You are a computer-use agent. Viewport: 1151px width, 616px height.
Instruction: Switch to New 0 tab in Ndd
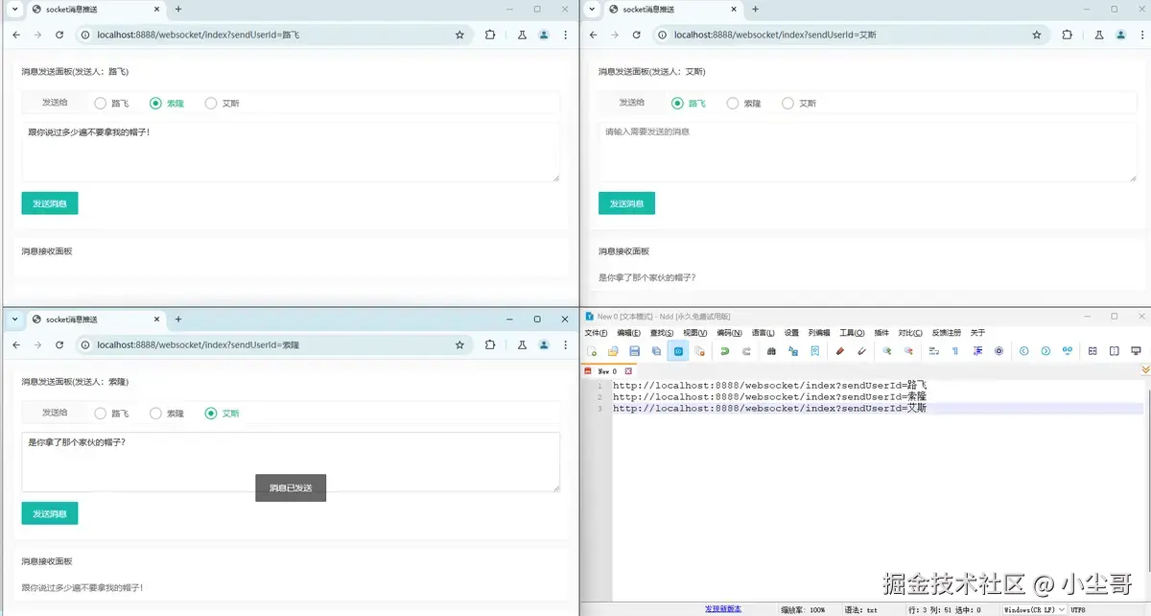[x=607, y=370]
